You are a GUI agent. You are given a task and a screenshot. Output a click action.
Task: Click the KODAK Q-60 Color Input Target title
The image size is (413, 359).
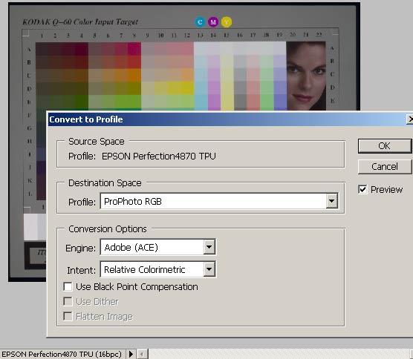[x=80, y=22]
